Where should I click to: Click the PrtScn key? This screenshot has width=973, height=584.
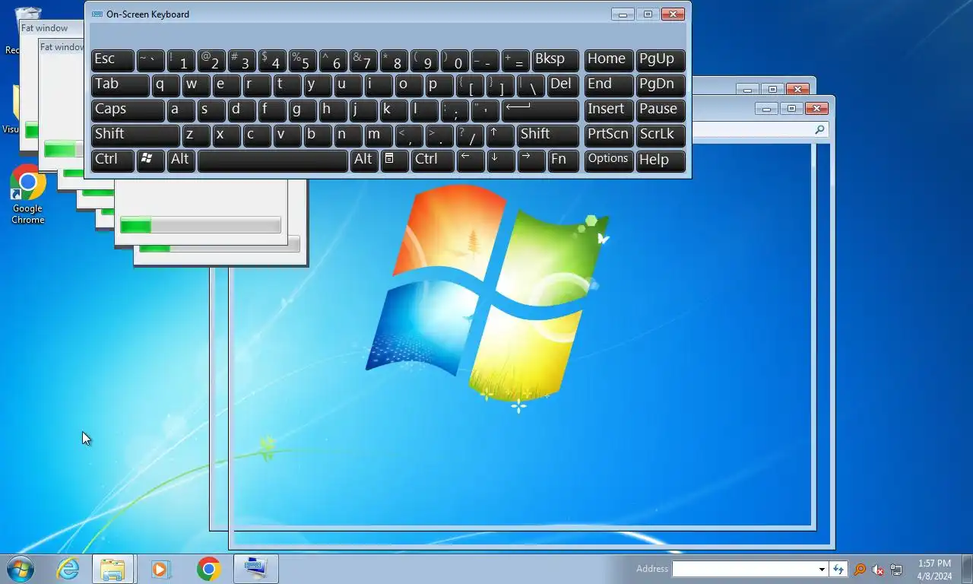[609, 135]
